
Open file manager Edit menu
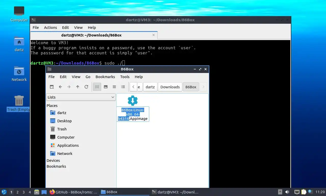coord(63,77)
